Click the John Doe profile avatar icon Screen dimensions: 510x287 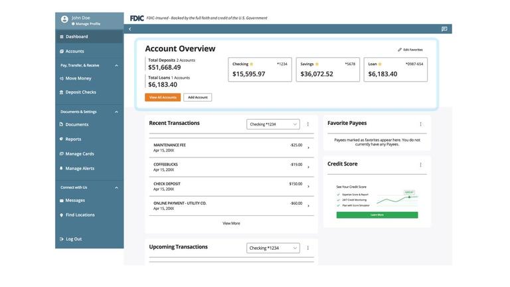click(x=64, y=20)
